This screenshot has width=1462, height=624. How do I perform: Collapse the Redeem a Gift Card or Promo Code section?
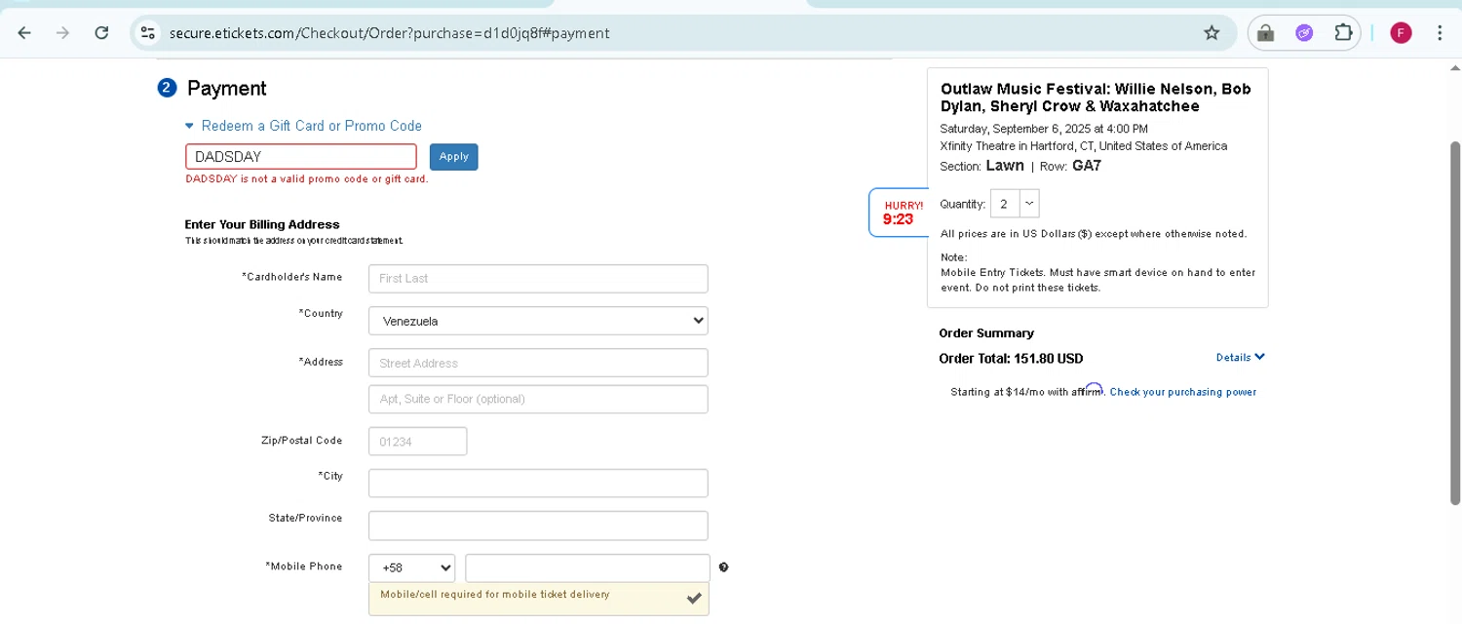point(303,126)
